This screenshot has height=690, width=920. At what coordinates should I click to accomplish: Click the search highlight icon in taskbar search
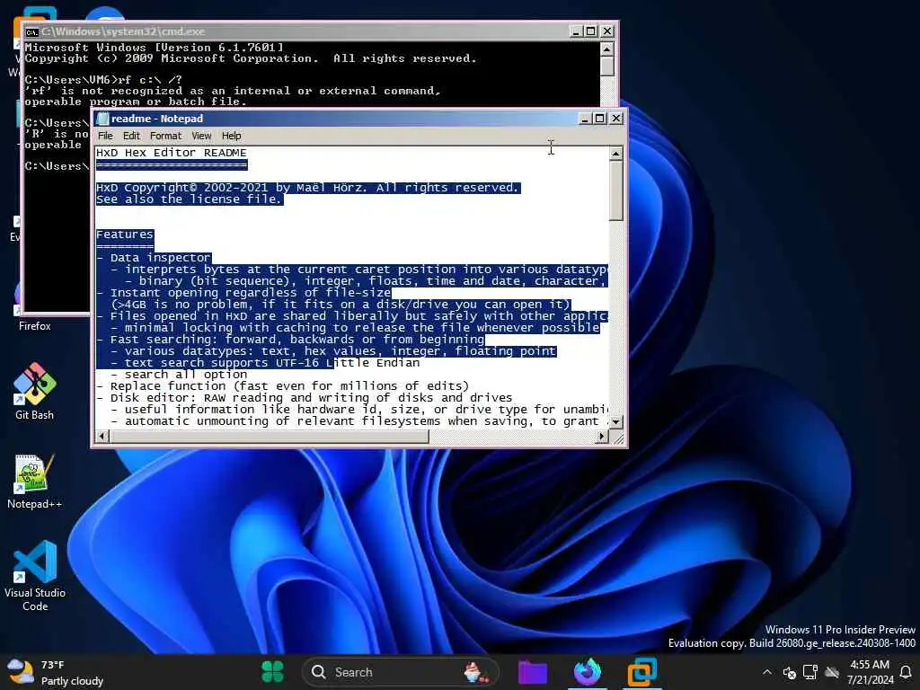pyautogui.click(x=476, y=672)
